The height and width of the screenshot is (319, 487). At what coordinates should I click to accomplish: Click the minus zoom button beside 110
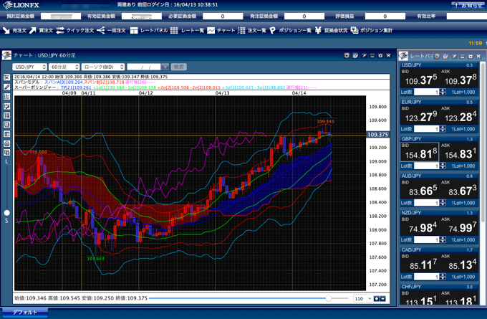click(x=383, y=298)
